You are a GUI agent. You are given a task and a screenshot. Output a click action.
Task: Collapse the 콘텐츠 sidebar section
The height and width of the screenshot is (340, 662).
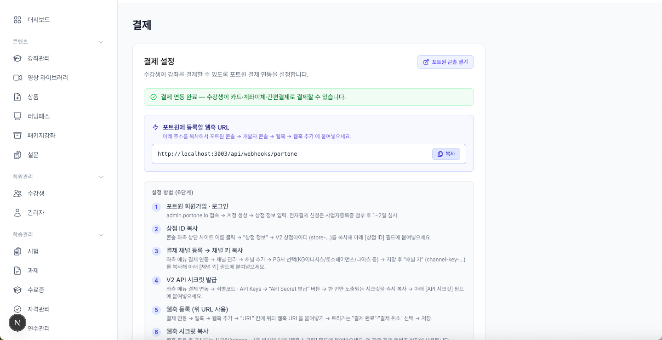click(101, 42)
